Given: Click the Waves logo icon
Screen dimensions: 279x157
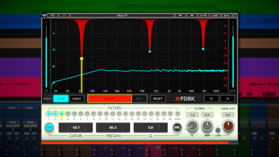Looking at the screenshot, I should pyautogui.click(x=44, y=16).
